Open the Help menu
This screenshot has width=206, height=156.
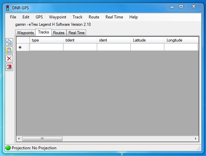point(133,17)
